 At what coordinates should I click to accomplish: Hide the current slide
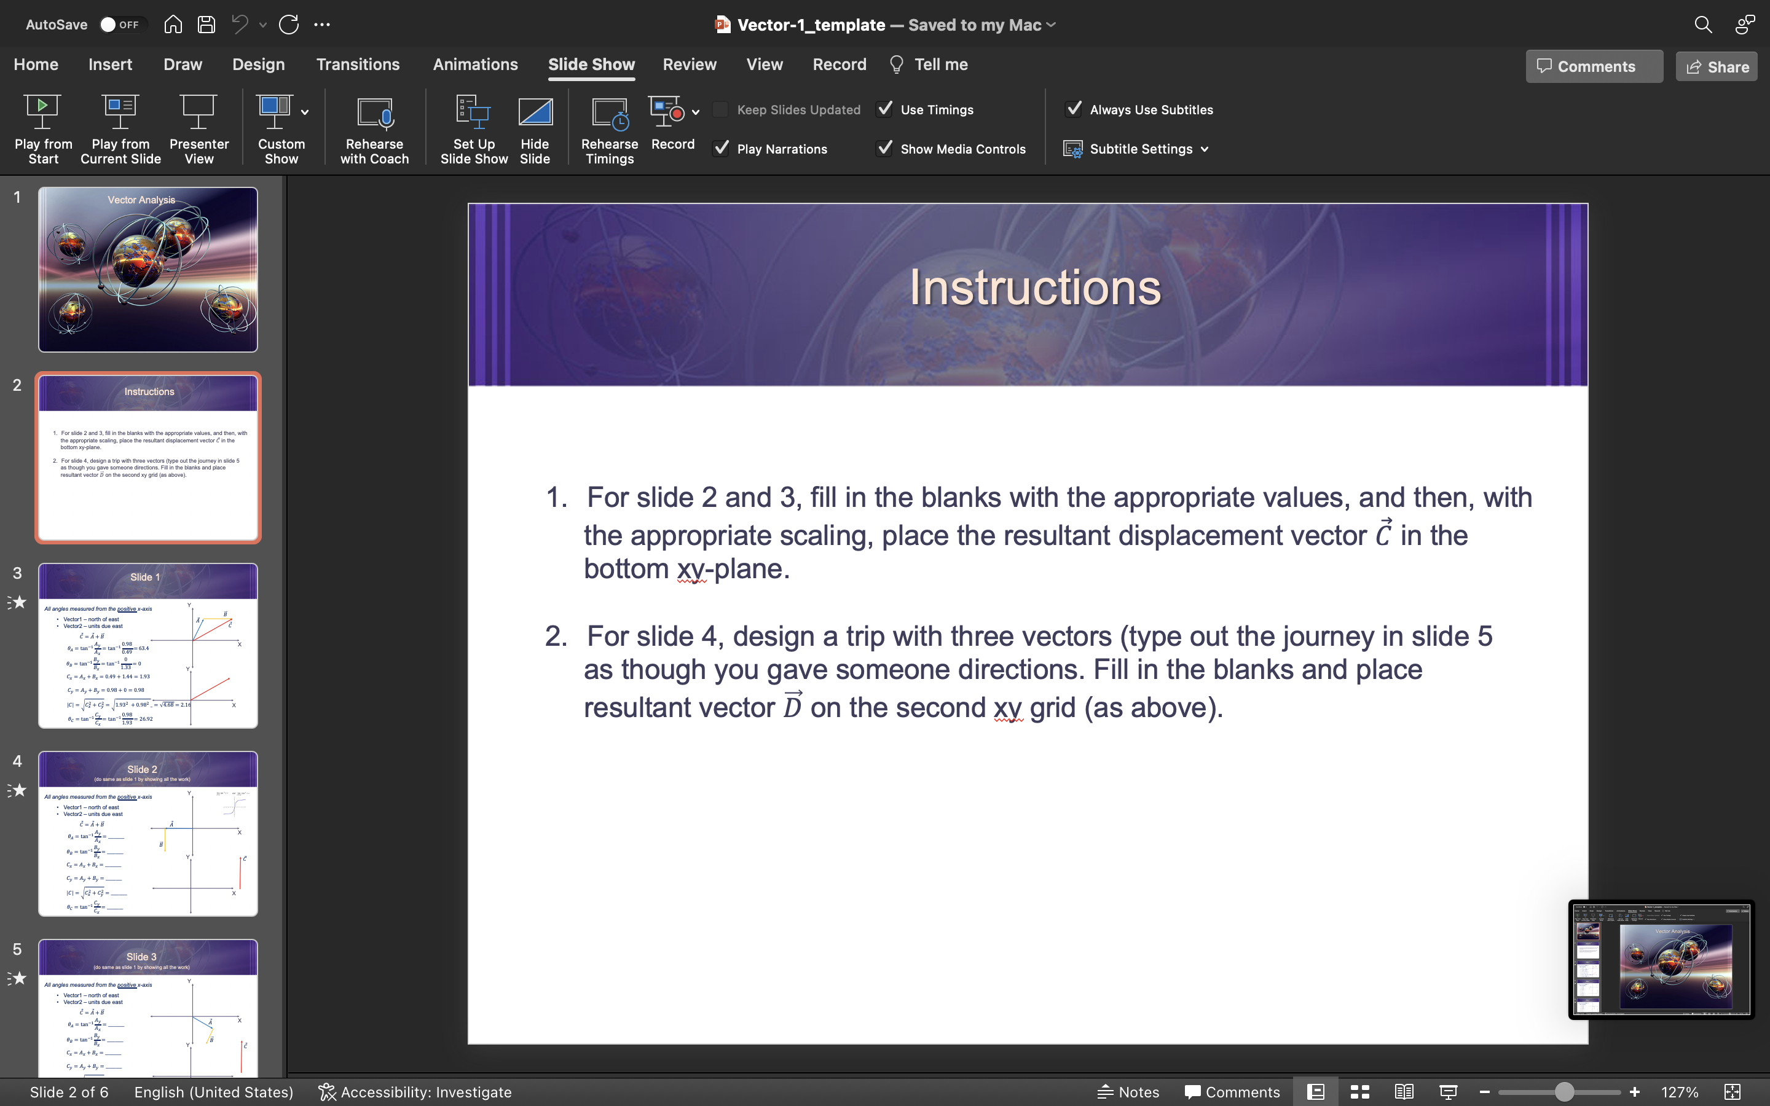[535, 129]
